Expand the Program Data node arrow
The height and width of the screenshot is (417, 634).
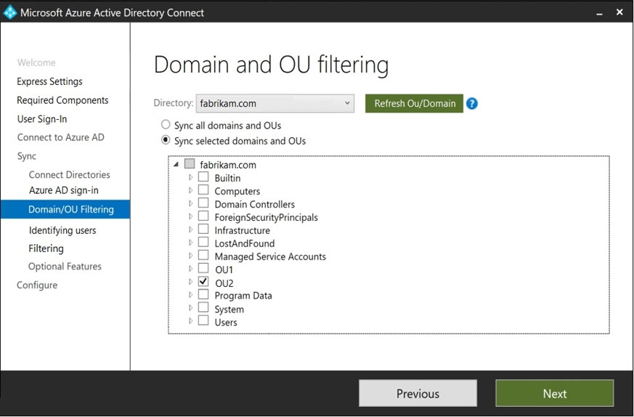tap(190, 295)
